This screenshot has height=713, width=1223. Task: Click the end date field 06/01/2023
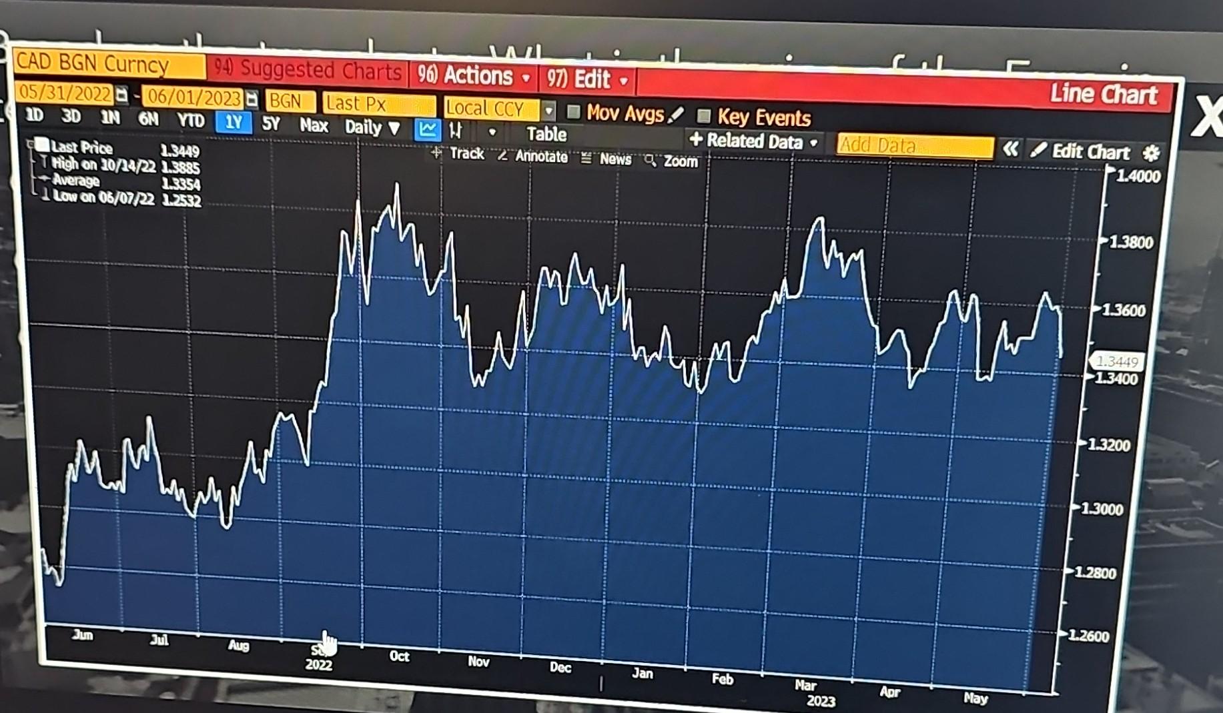coord(193,97)
